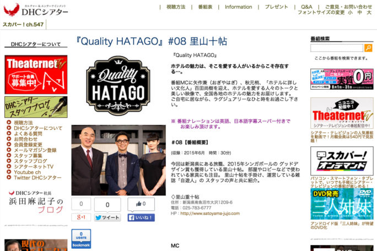The width and height of the screenshot is (377, 251).
Task: Open sidebar link 会員登録変更
Action: 28,145
